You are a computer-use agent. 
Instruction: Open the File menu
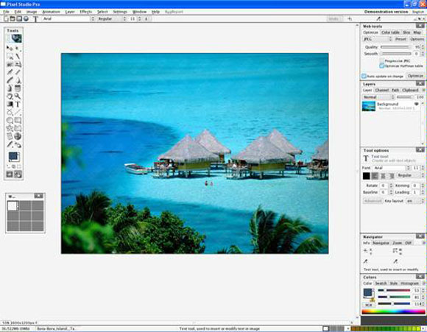click(6, 12)
